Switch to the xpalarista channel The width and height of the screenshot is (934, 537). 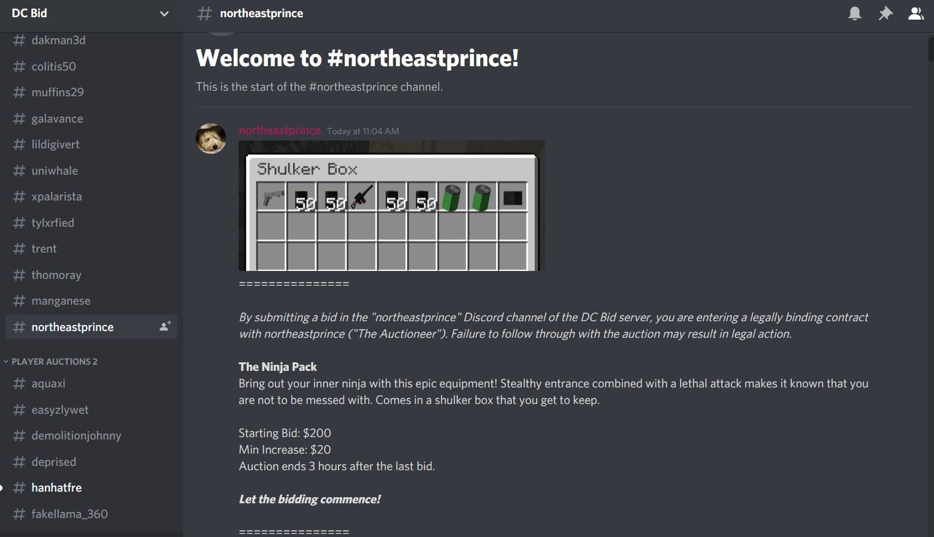91,196
